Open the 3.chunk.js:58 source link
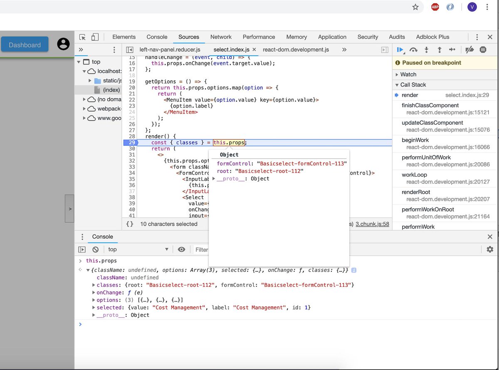 pos(372,224)
